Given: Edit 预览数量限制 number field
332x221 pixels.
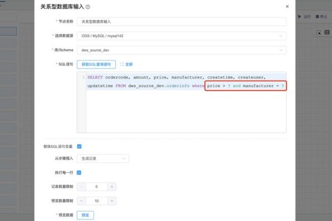Looking at the screenshot, I should point(96,201).
